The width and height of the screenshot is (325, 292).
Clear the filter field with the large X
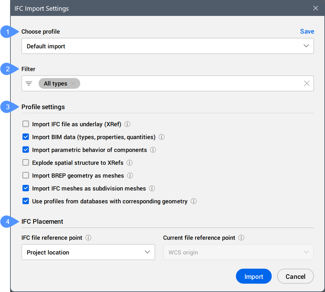click(x=306, y=84)
